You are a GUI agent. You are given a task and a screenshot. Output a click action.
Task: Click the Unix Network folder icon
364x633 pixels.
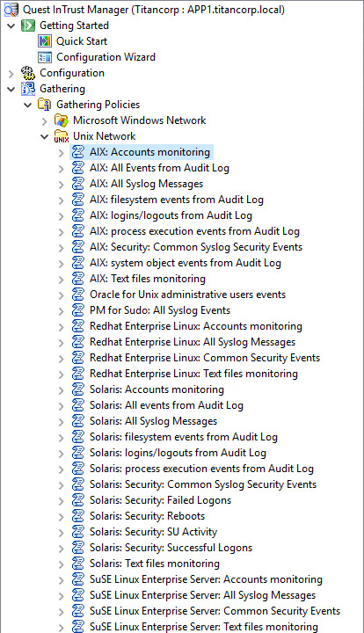coord(62,136)
